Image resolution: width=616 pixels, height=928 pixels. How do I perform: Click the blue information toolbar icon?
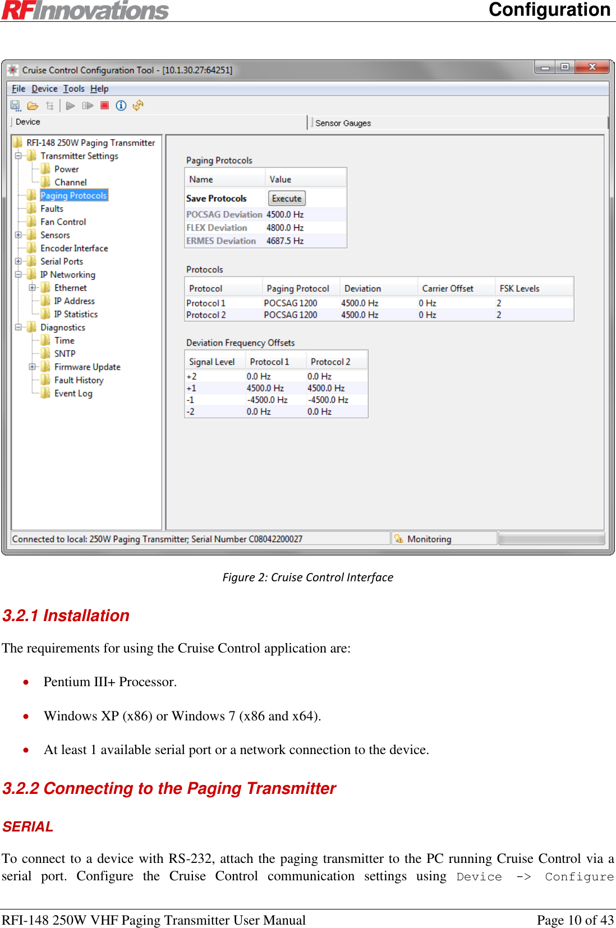(x=121, y=105)
